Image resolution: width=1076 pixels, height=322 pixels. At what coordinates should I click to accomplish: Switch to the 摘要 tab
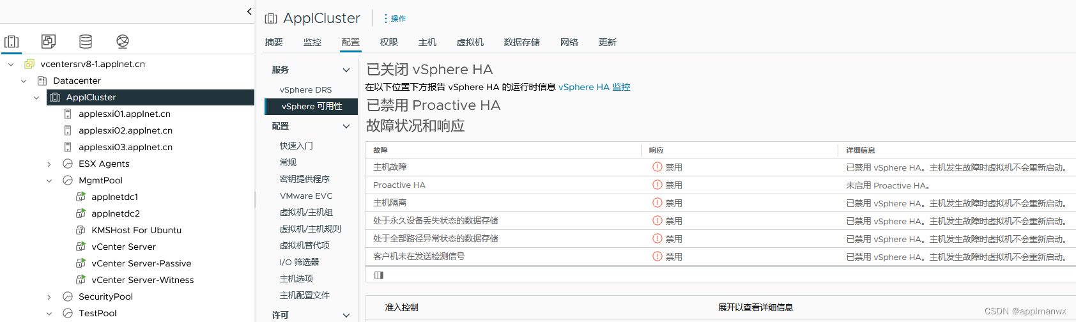click(x=274, y=42)
